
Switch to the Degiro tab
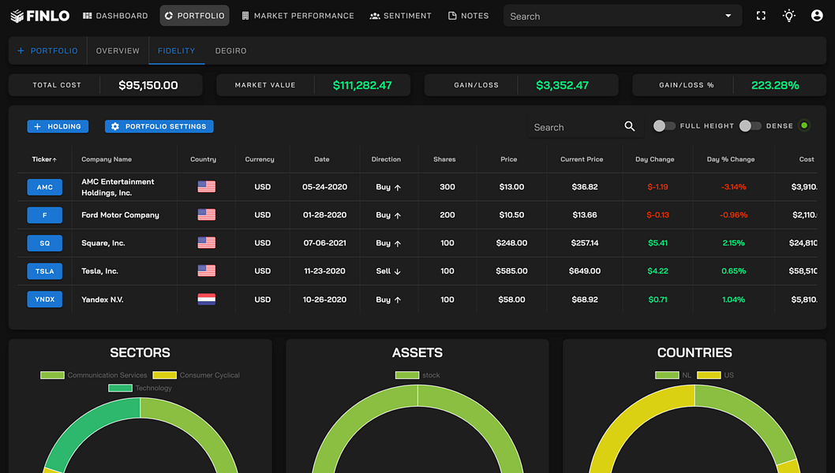[230, 51]
